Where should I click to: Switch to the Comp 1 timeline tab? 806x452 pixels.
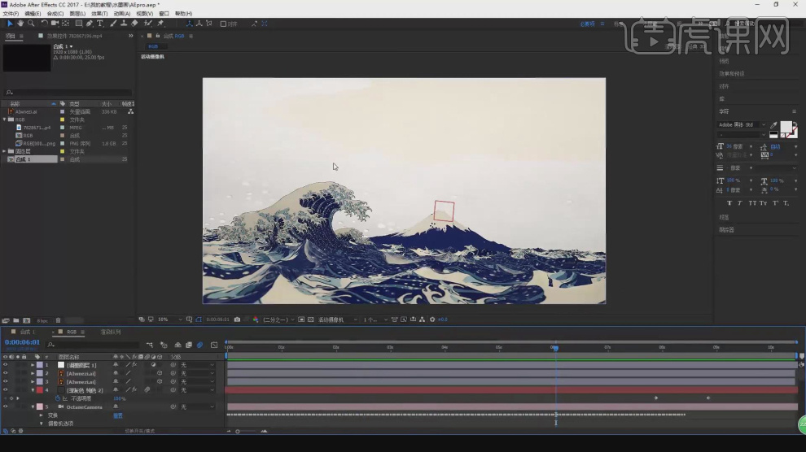(27, 332)
